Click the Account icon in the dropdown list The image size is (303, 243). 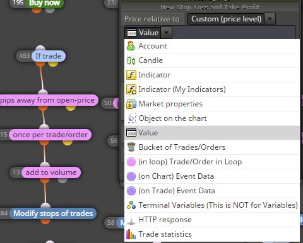click(131, 46)
